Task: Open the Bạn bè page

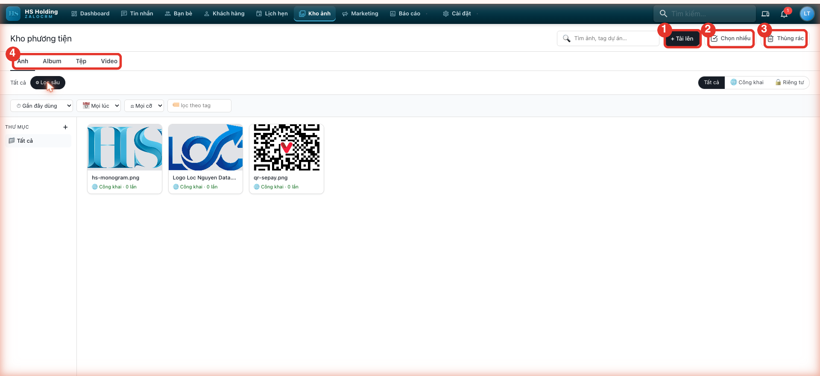Action: tap(179, 14)
